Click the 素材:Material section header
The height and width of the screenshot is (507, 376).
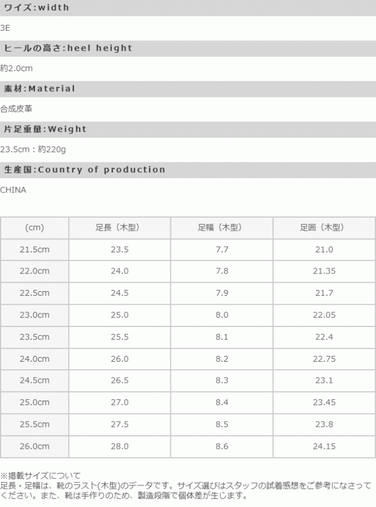[39, 89]
